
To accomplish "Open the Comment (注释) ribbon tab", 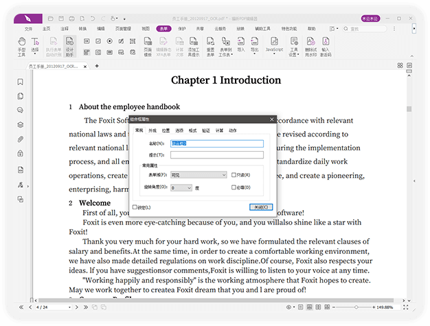I will pos(65,29).
